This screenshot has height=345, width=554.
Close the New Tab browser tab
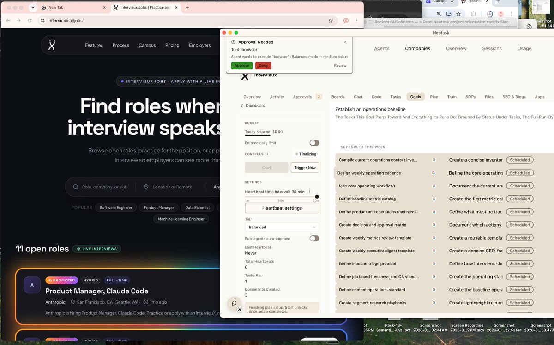click(104, 7)
